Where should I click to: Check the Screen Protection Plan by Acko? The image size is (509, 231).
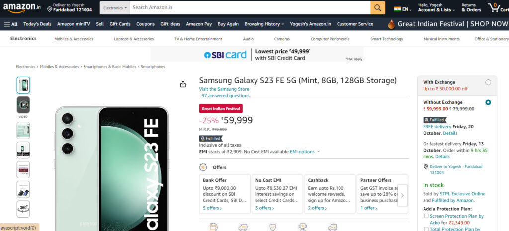click(426, 216)
